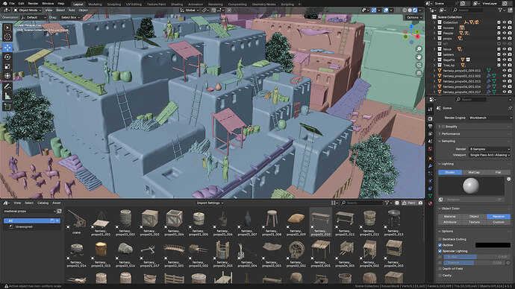This screenshot has width=515, height=289.
Task: Select the Unassigned catalog
Action: pyautogui.click(x=24, y=226)
